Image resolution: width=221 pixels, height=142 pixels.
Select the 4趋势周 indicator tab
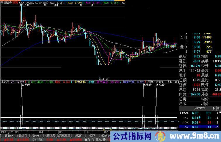pos(51,136)
